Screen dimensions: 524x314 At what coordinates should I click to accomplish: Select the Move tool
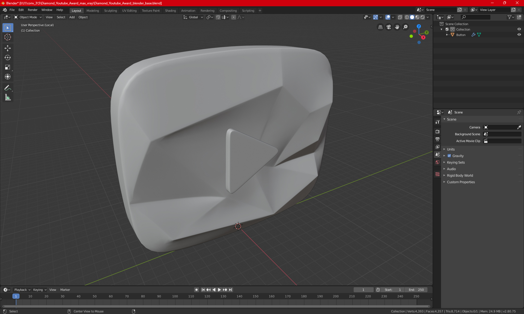coord(8,48)
